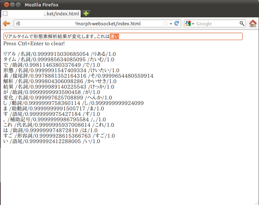Click the highlighted 凄い conversion text

[114, 37]
